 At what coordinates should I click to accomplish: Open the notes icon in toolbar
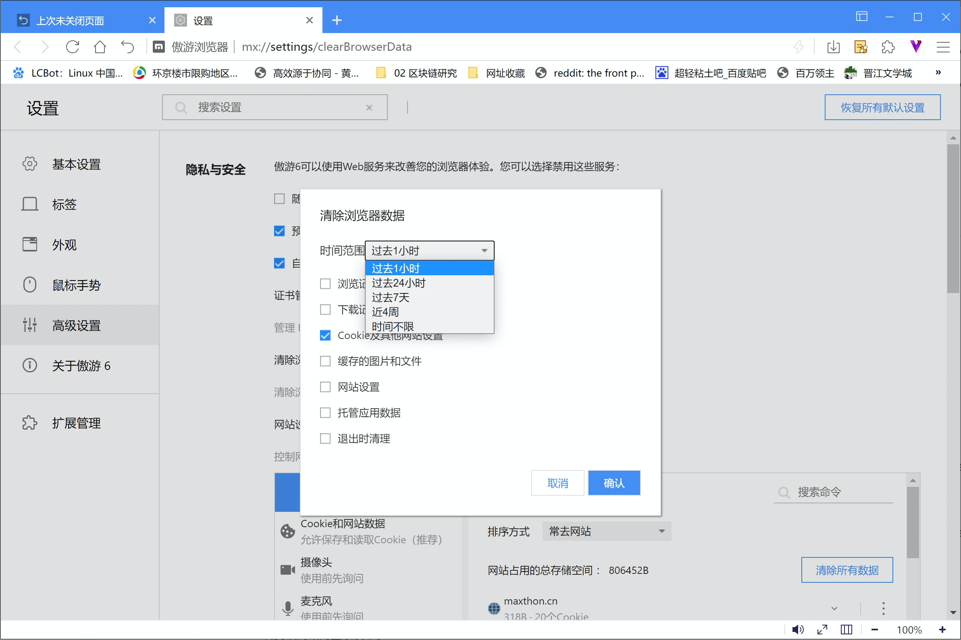click(x=861, y=47)
